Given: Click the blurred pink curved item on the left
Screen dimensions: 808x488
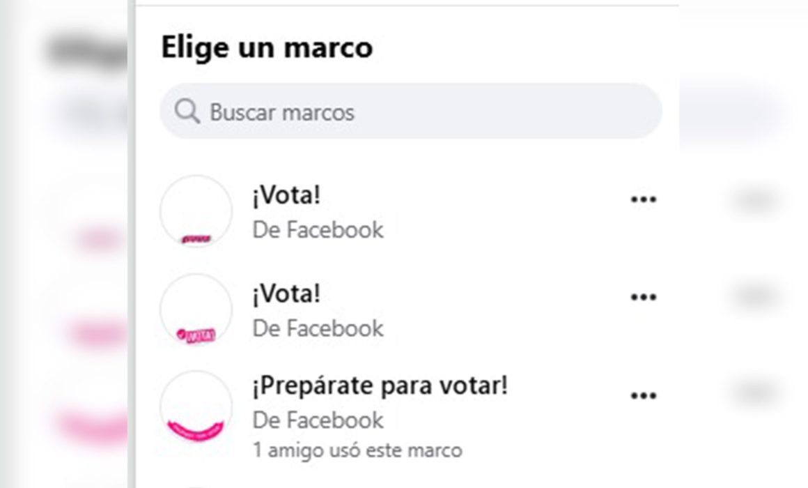Looking at the screenshot, I should pos(93,426).
